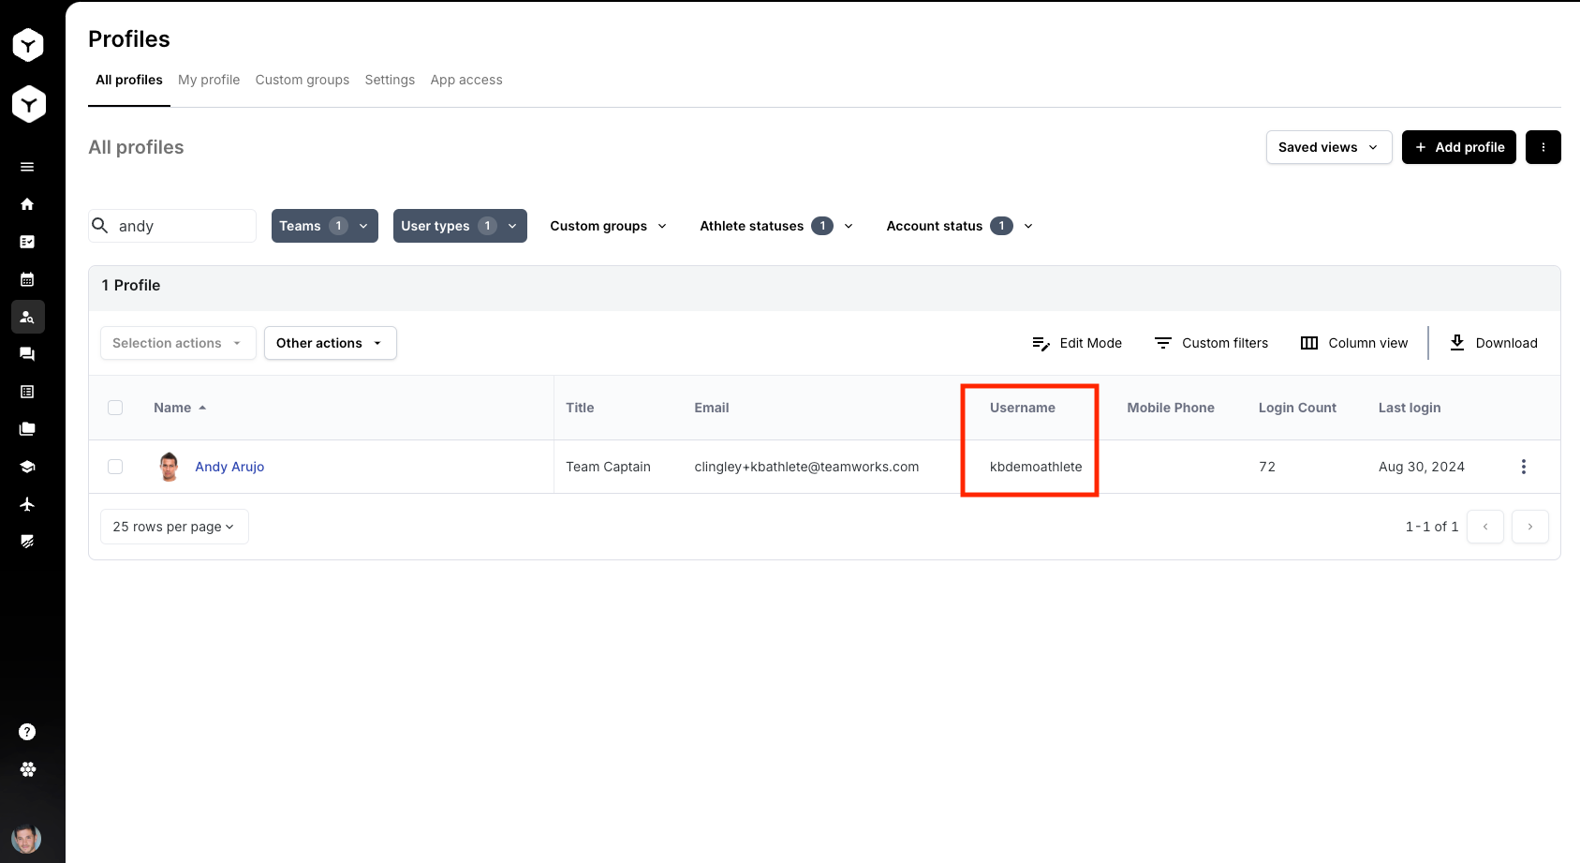
Task: Open the Help question mark icon
Action: [x=27, y=731]
